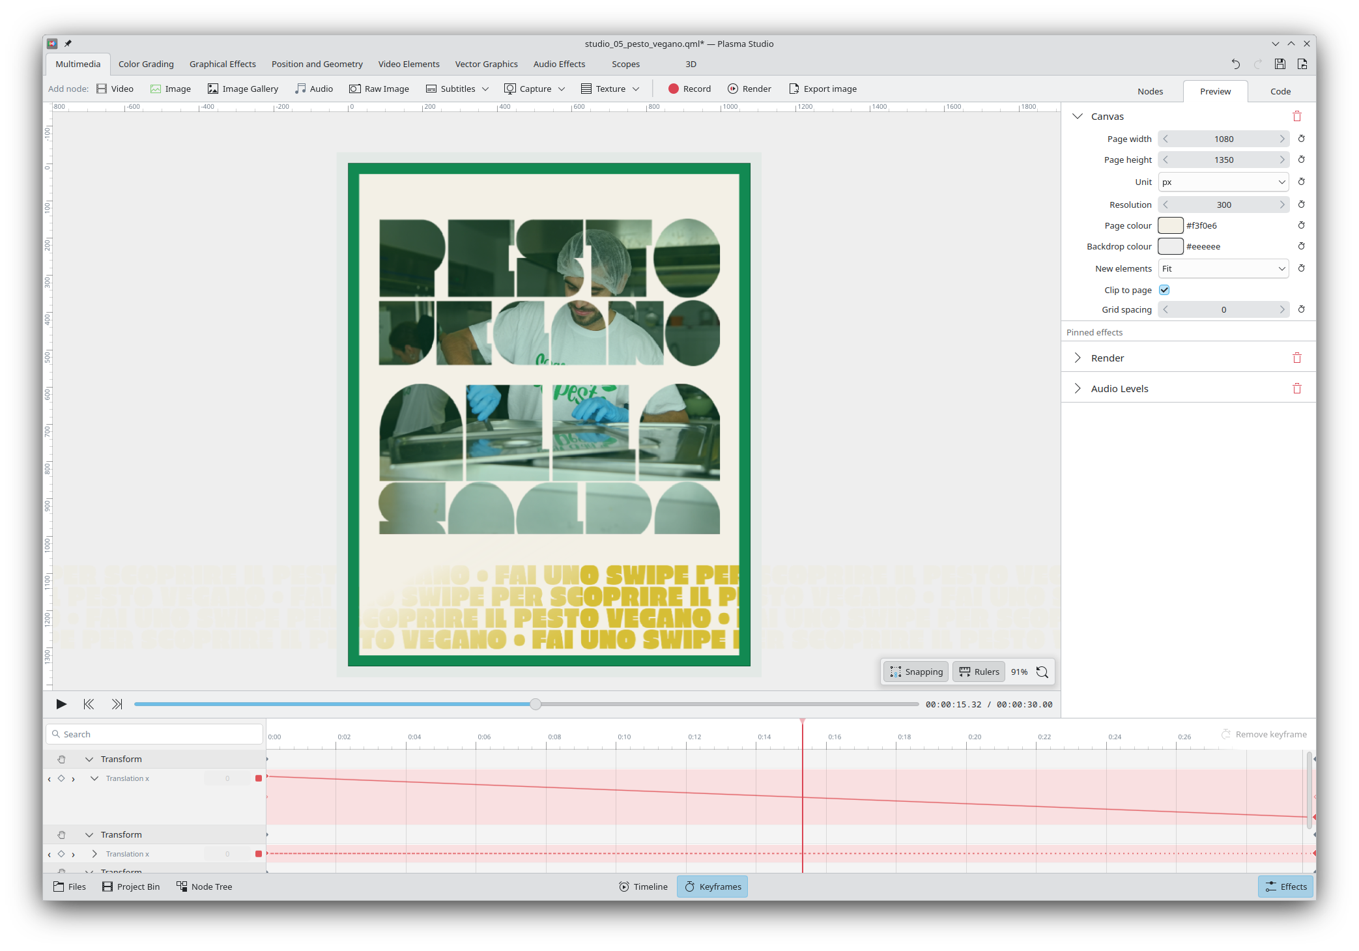Screen dimensions: 1359x951
Task: Toggle the Snapping button
Action: [x=916, y=672]
